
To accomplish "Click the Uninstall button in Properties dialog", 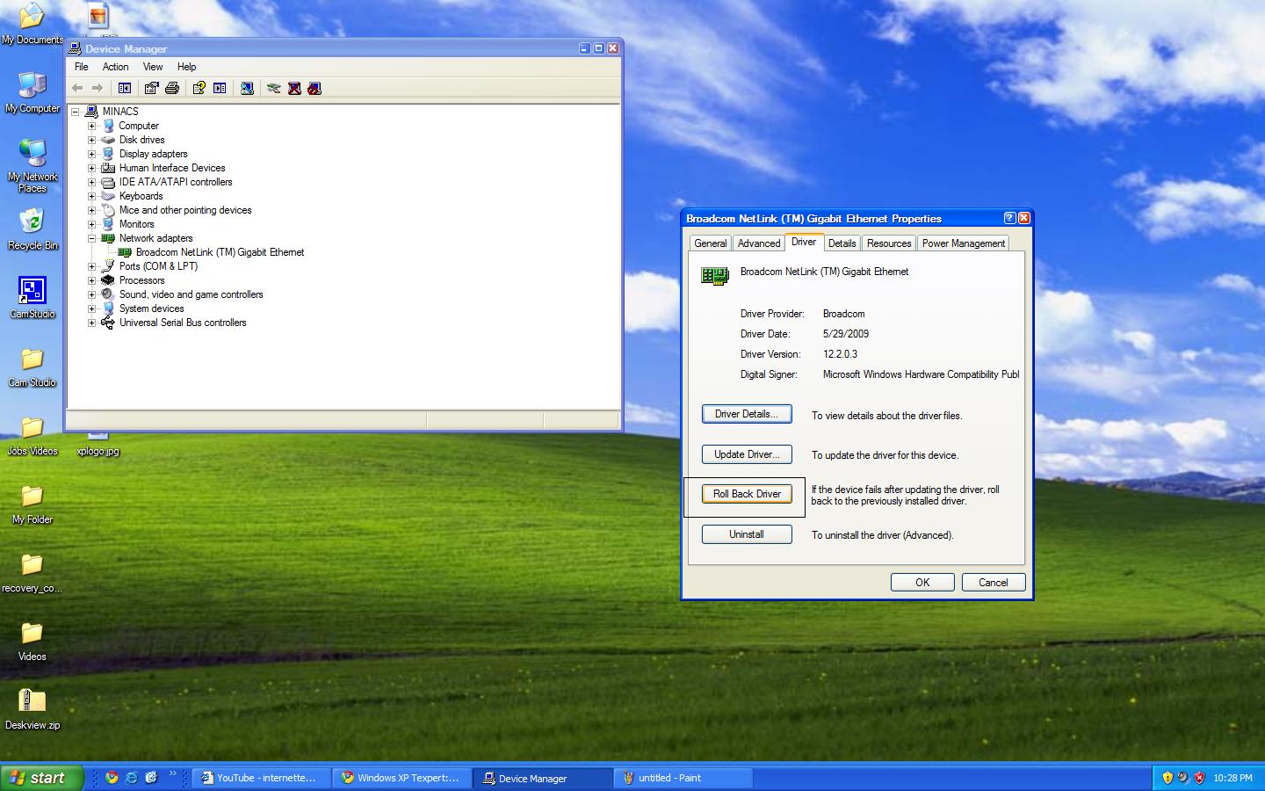I will pyautogui.click(x=747, y=534).
